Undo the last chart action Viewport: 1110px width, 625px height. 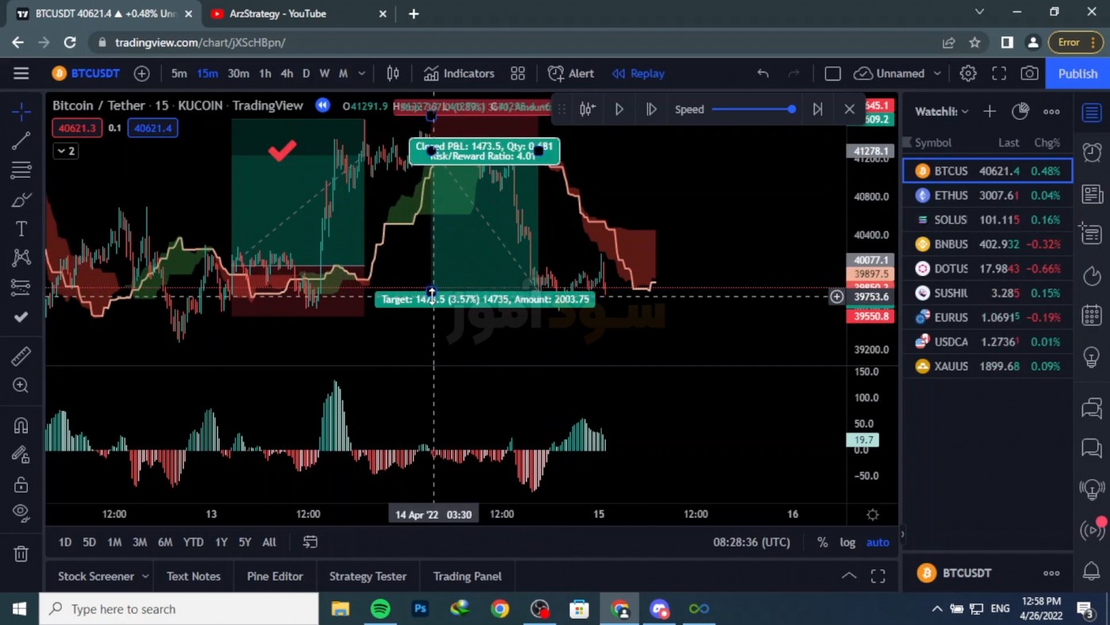[x=763, y=74]
